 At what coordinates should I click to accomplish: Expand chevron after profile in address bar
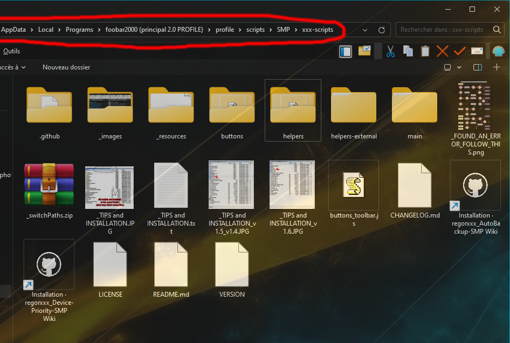pyautogui.click(x=240, y=30)
